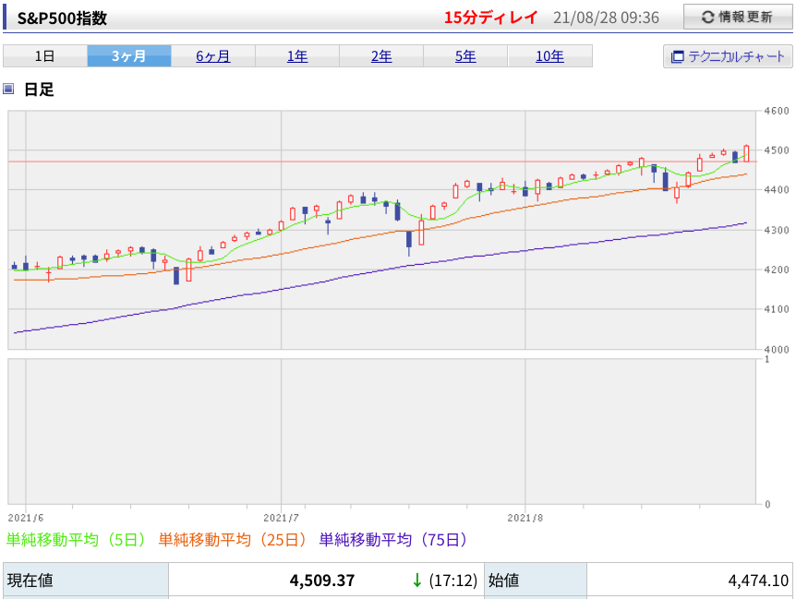
Task: Switch to the 6ヶ月 chart period
Action: coord(213,55)
